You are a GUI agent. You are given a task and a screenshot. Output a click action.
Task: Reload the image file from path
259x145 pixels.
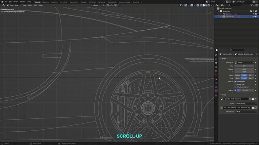255,108
